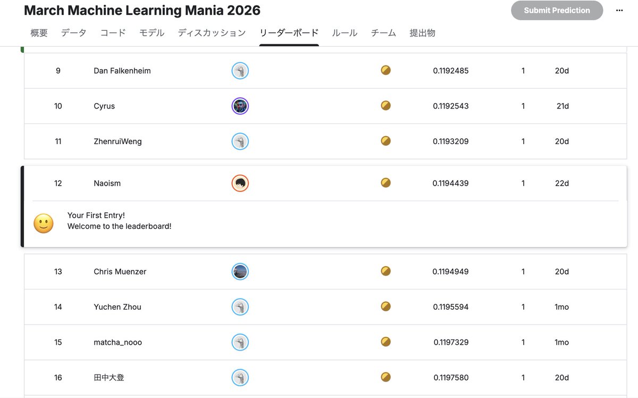638x398 pixels.
Task: Switch to the データ tab
Action: pos(74,33)
